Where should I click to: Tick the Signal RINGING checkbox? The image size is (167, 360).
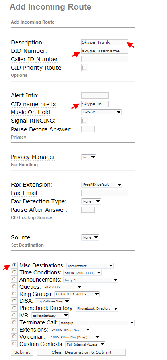tap(85, 121)
